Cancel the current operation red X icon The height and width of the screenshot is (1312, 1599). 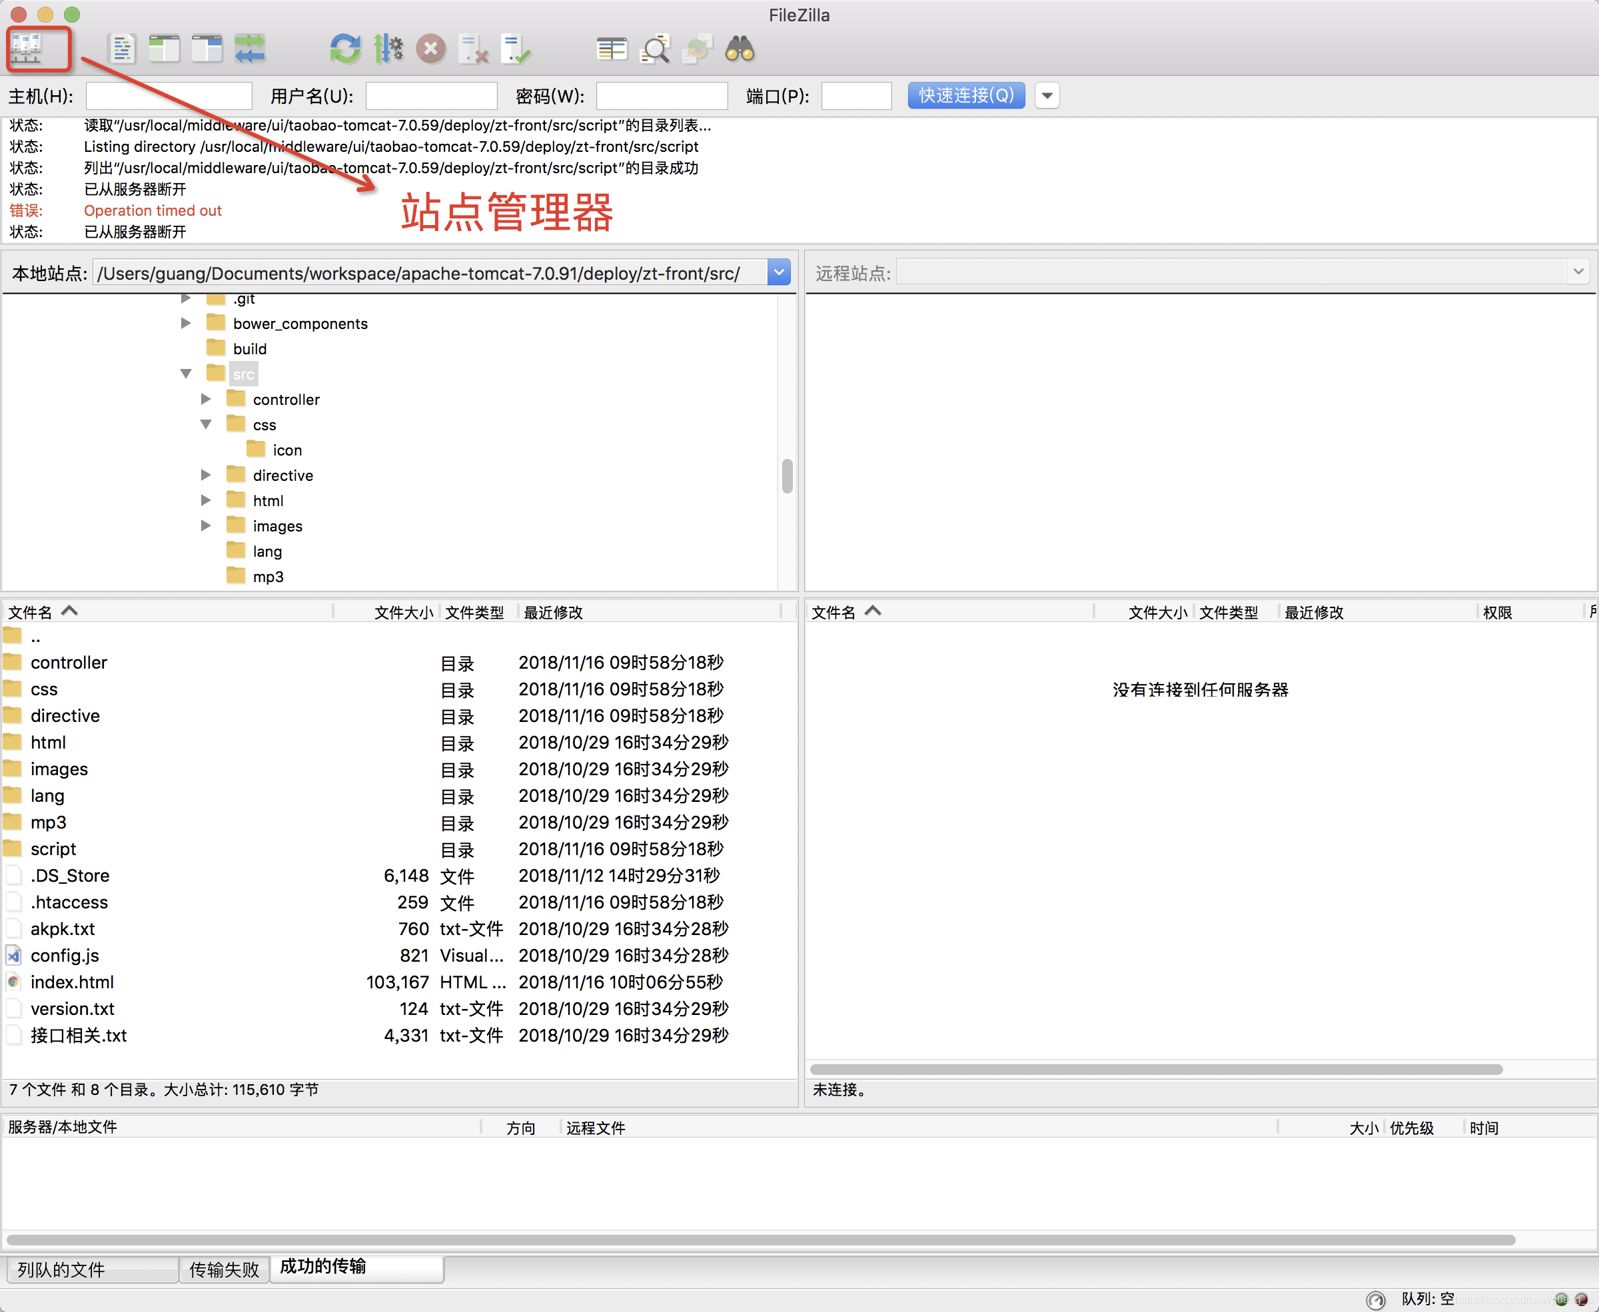(431, 49)
